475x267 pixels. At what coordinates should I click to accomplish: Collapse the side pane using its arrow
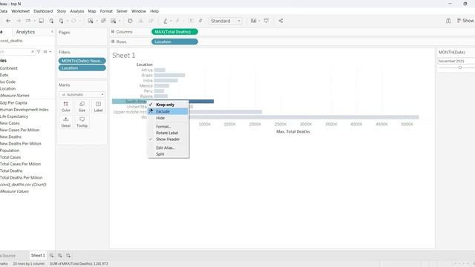pyautogui.click(x=52, y=32)
